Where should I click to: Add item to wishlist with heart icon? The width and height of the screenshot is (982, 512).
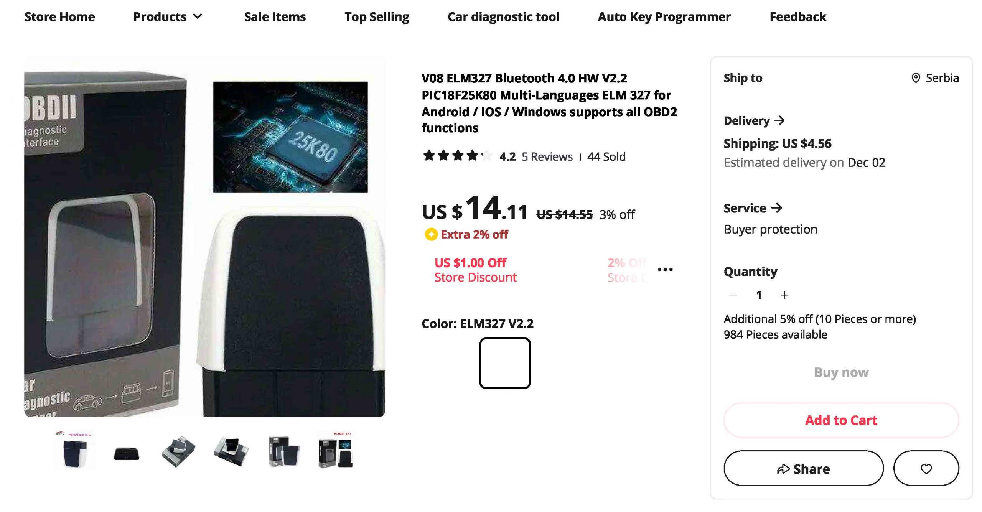(926, 468)
